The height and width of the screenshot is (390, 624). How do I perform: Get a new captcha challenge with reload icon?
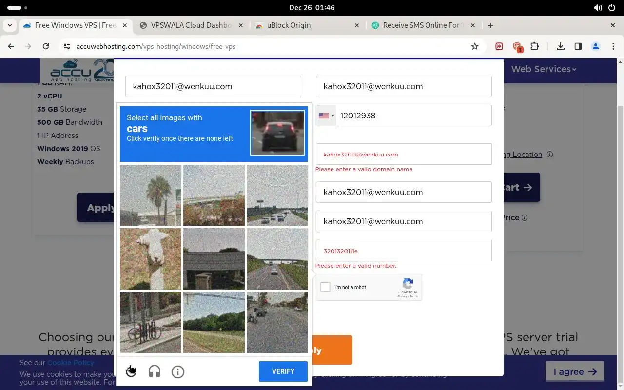coord(131,371)
